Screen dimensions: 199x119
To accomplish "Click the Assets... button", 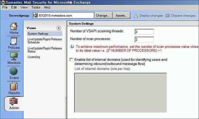I will (121, 15).
